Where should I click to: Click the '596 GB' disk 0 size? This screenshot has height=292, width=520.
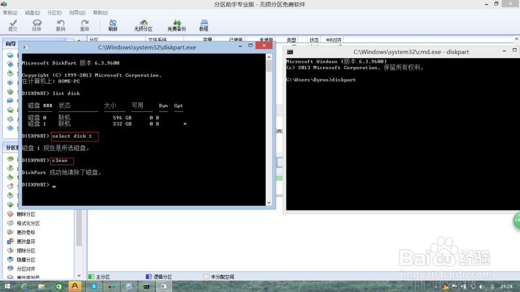coord(122,117)
